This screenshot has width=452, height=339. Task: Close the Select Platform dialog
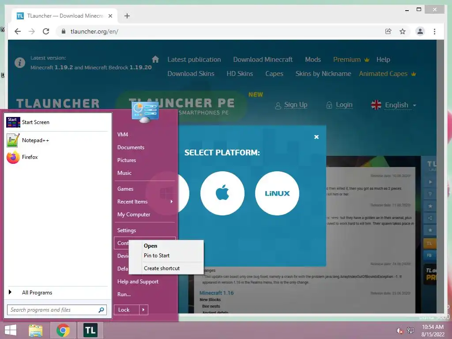pyautogui.click(x=316, y=137)
